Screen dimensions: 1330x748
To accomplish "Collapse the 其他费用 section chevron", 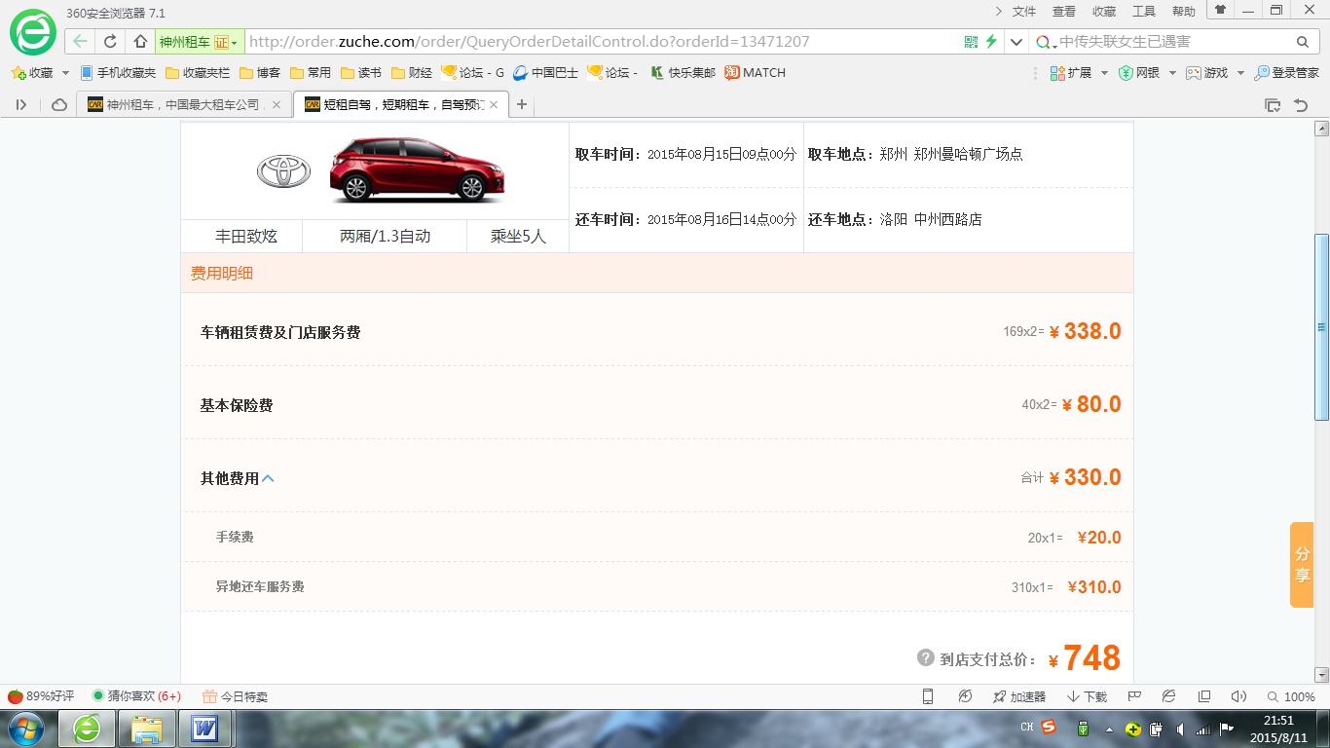I will pos(269,478).
